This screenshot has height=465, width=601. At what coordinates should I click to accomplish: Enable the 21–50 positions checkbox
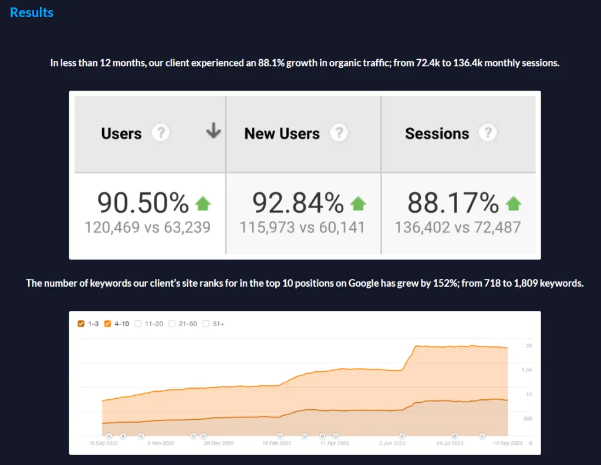click(172, 324)
